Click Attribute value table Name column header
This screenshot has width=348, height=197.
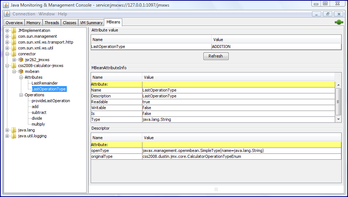(x=151, y=40)
